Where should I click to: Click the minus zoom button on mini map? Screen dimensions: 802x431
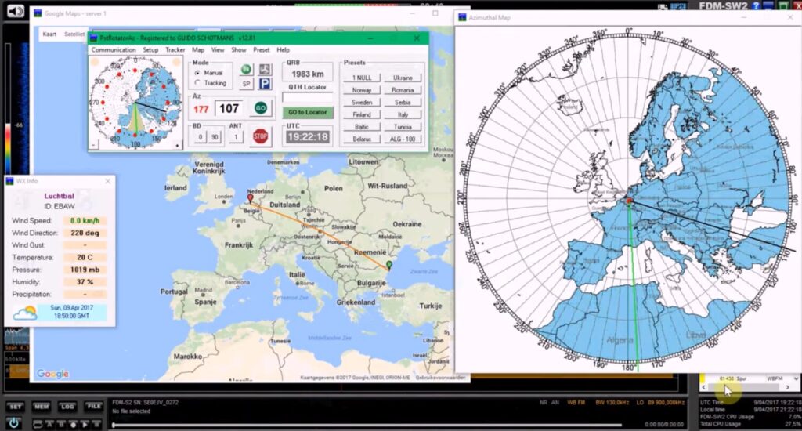click(94, 146)
